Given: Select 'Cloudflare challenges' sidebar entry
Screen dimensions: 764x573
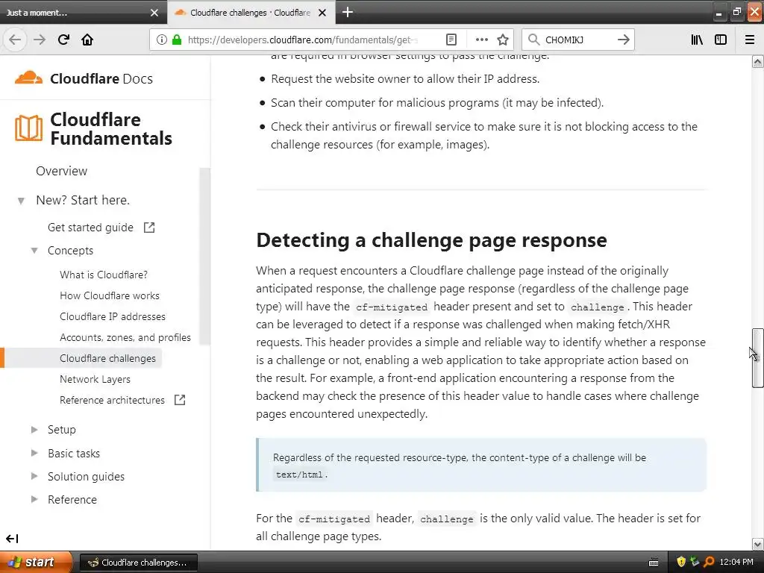Looking at the screenshot, I should (x=107, y=358).
